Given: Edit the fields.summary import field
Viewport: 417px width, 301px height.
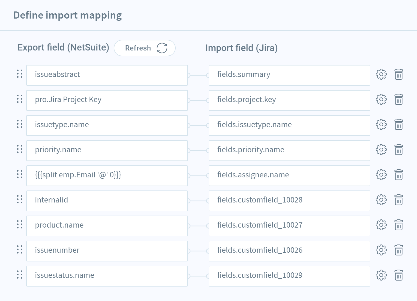Looking at the screenshot, I should coord(289,75).
